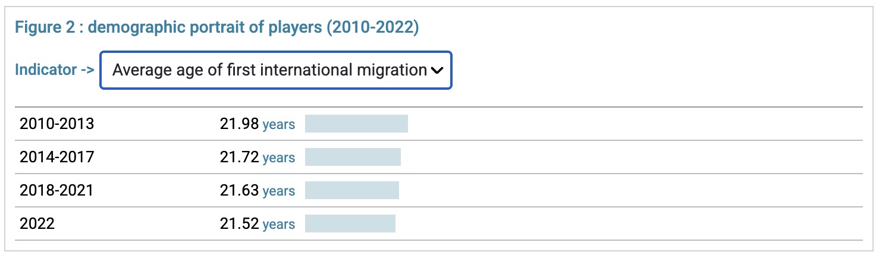879x258 pixels.
Task: Click the '(2010-2022)' text in title
Action: tap(373, 28)
